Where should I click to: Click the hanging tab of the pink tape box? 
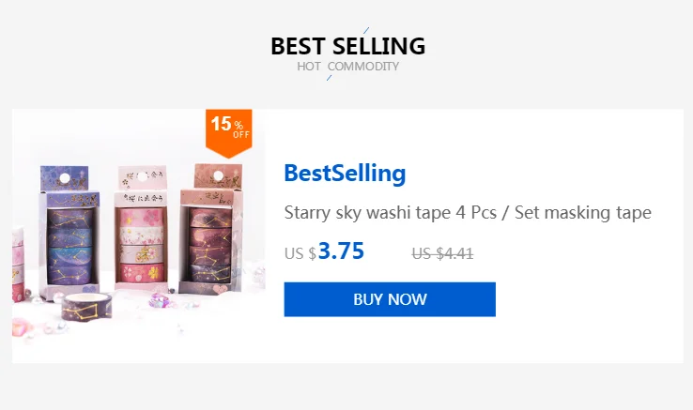[x=142, y=177]
